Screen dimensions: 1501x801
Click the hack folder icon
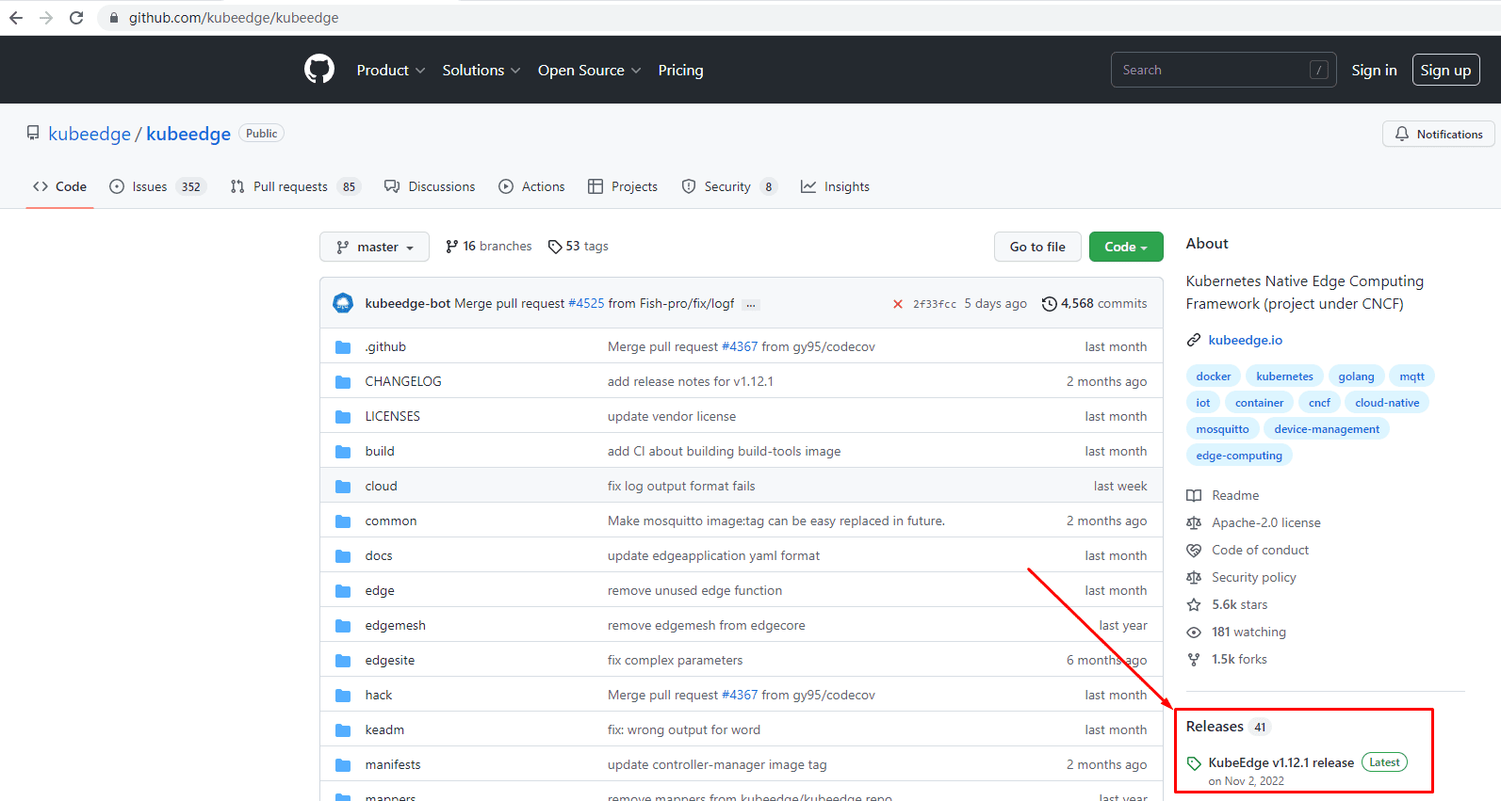(x=343, y=696)
